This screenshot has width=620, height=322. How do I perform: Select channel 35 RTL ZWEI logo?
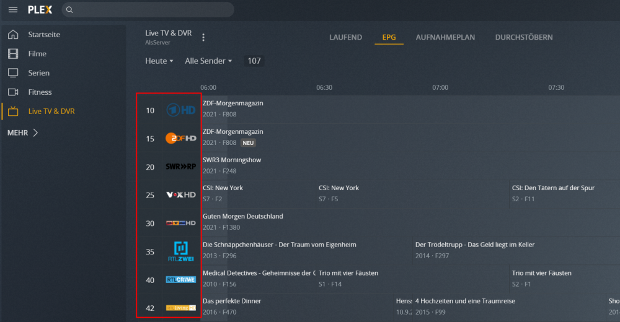(180, 251)
